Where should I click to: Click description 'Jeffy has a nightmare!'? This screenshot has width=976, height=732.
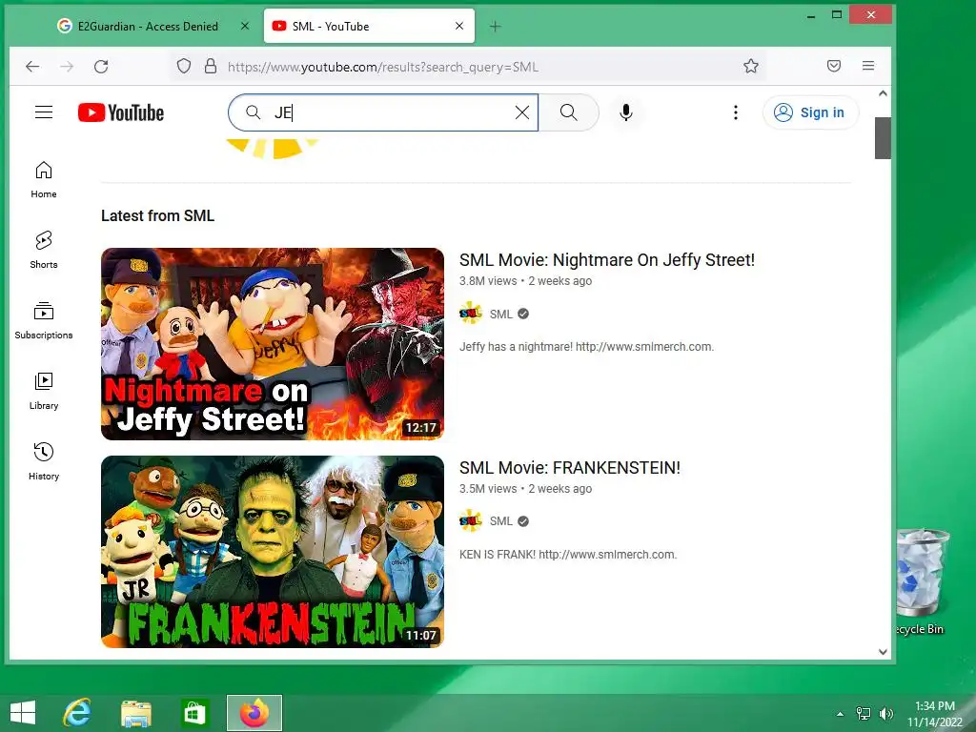click(586, 347)
